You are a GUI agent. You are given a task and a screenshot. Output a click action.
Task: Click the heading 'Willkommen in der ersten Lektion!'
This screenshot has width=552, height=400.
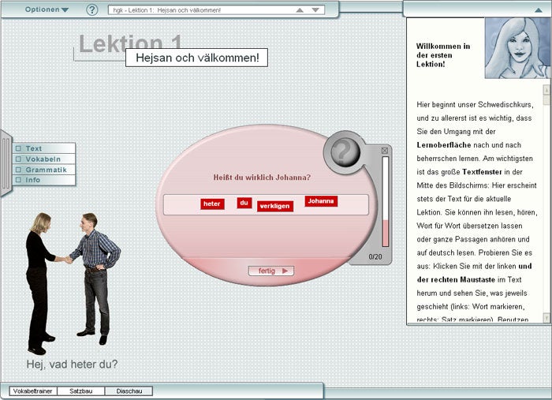coord(443,55)
